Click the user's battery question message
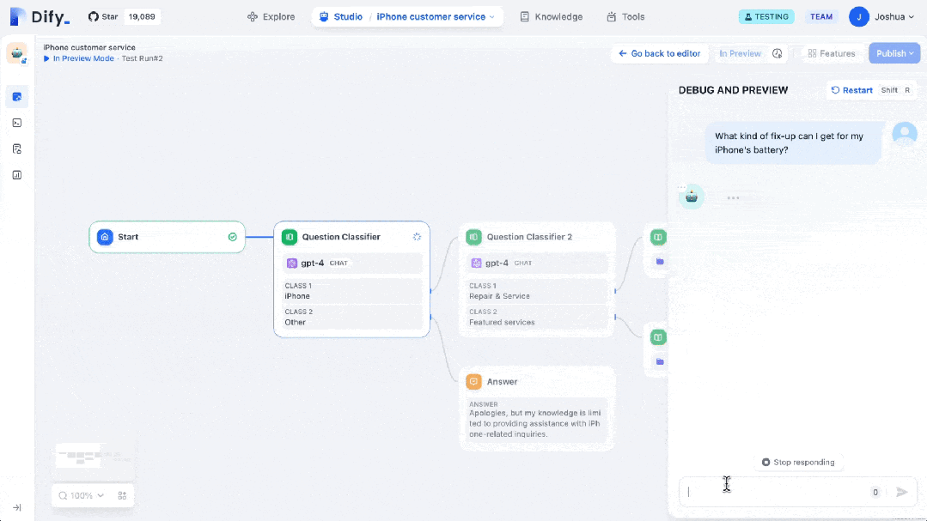 pos(793,143)
